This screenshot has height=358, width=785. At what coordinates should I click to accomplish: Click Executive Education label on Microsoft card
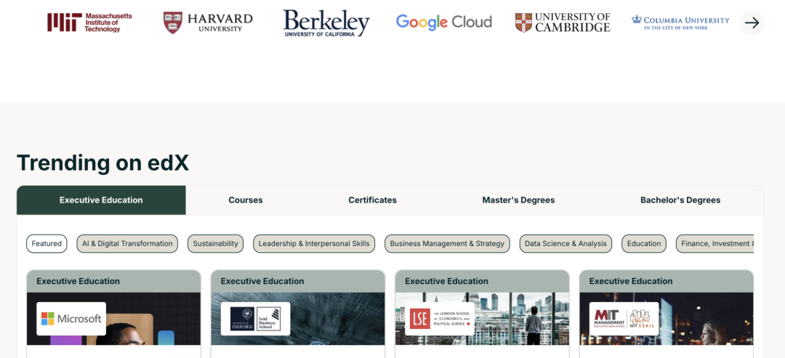pyautogui.click(x=78, y=281)
